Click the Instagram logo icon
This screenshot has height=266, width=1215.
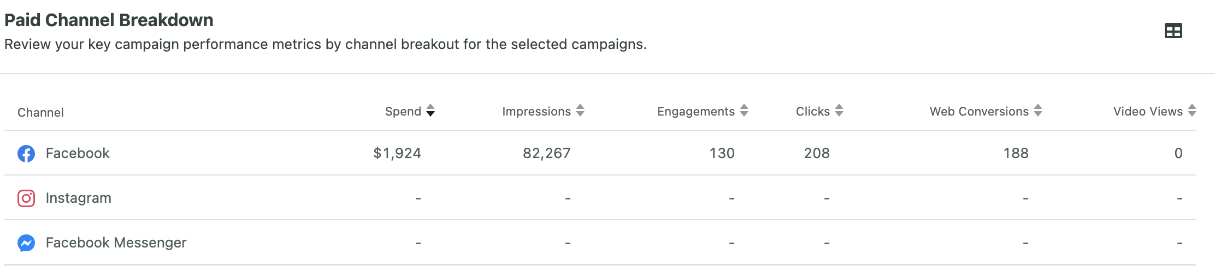click(26, 198)
